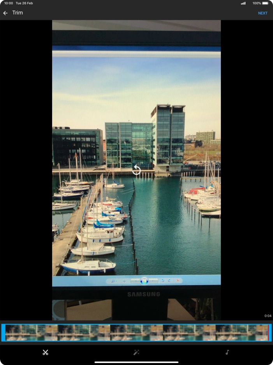
Task: Click the 0:04 duration label
Action: tap(268, 316)
